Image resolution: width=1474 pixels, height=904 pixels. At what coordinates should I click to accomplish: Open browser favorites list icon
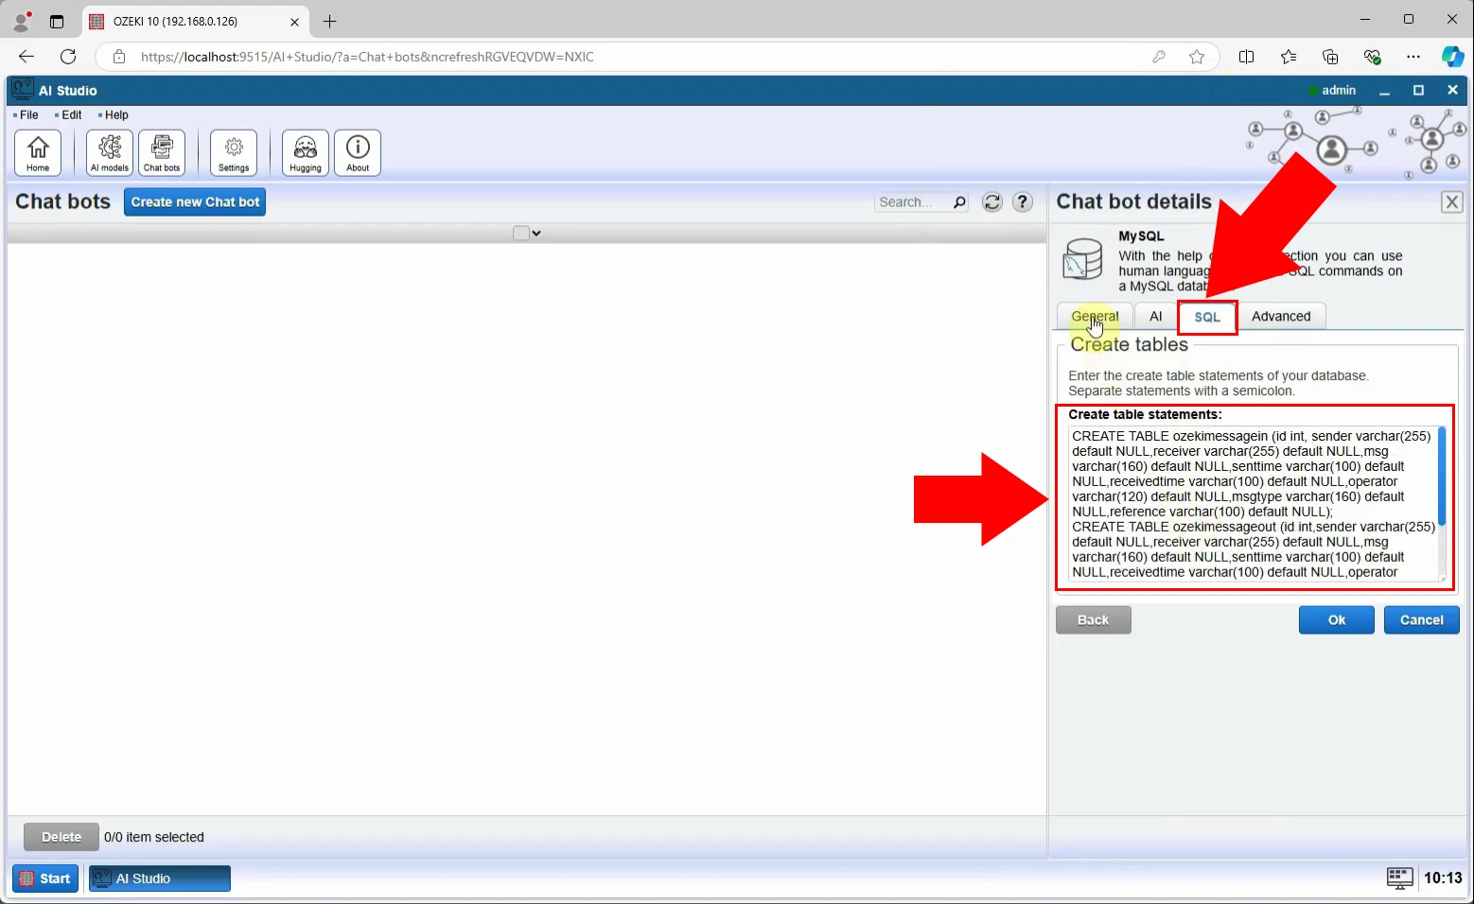coord(1289,57)
